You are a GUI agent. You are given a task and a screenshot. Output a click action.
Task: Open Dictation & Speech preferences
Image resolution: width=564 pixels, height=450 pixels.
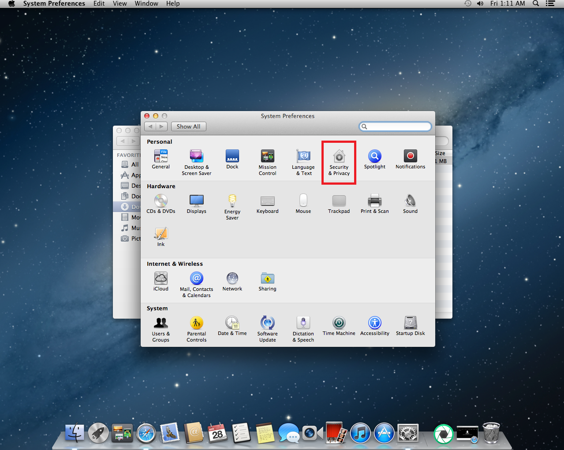[303, 329]
